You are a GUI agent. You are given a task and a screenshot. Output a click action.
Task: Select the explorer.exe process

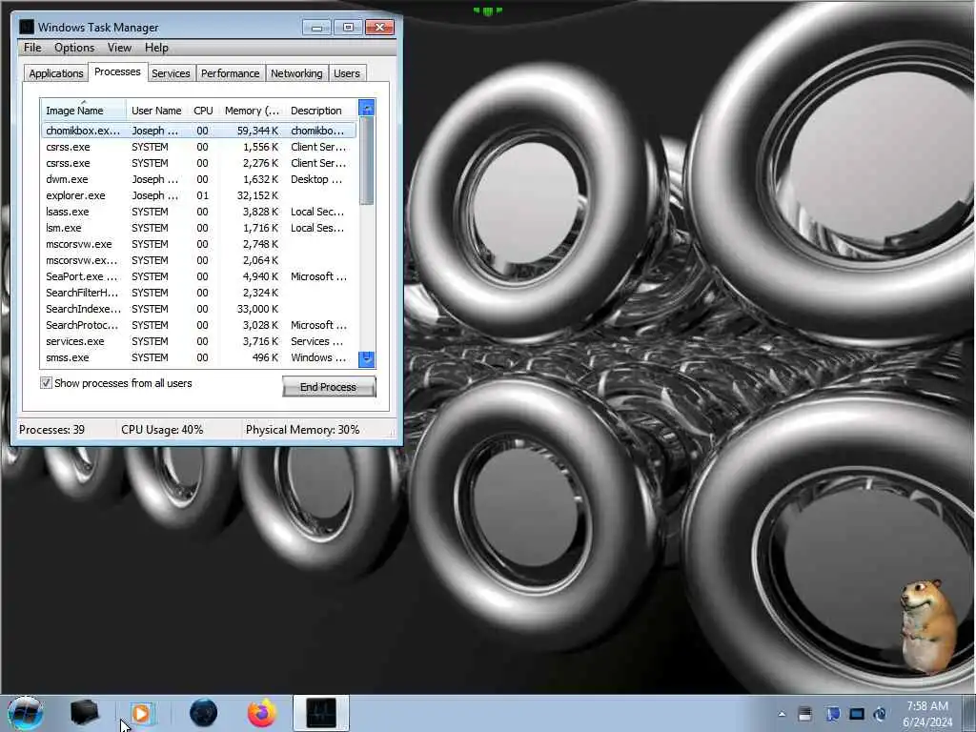pyautogui.click(x=199, y=195)
